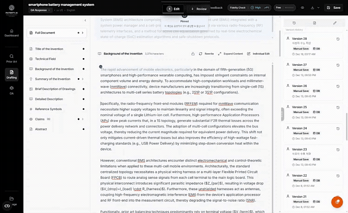The image size is (348, 213).
Task: Toggle the section lock icon
Action: coord(193,54)
